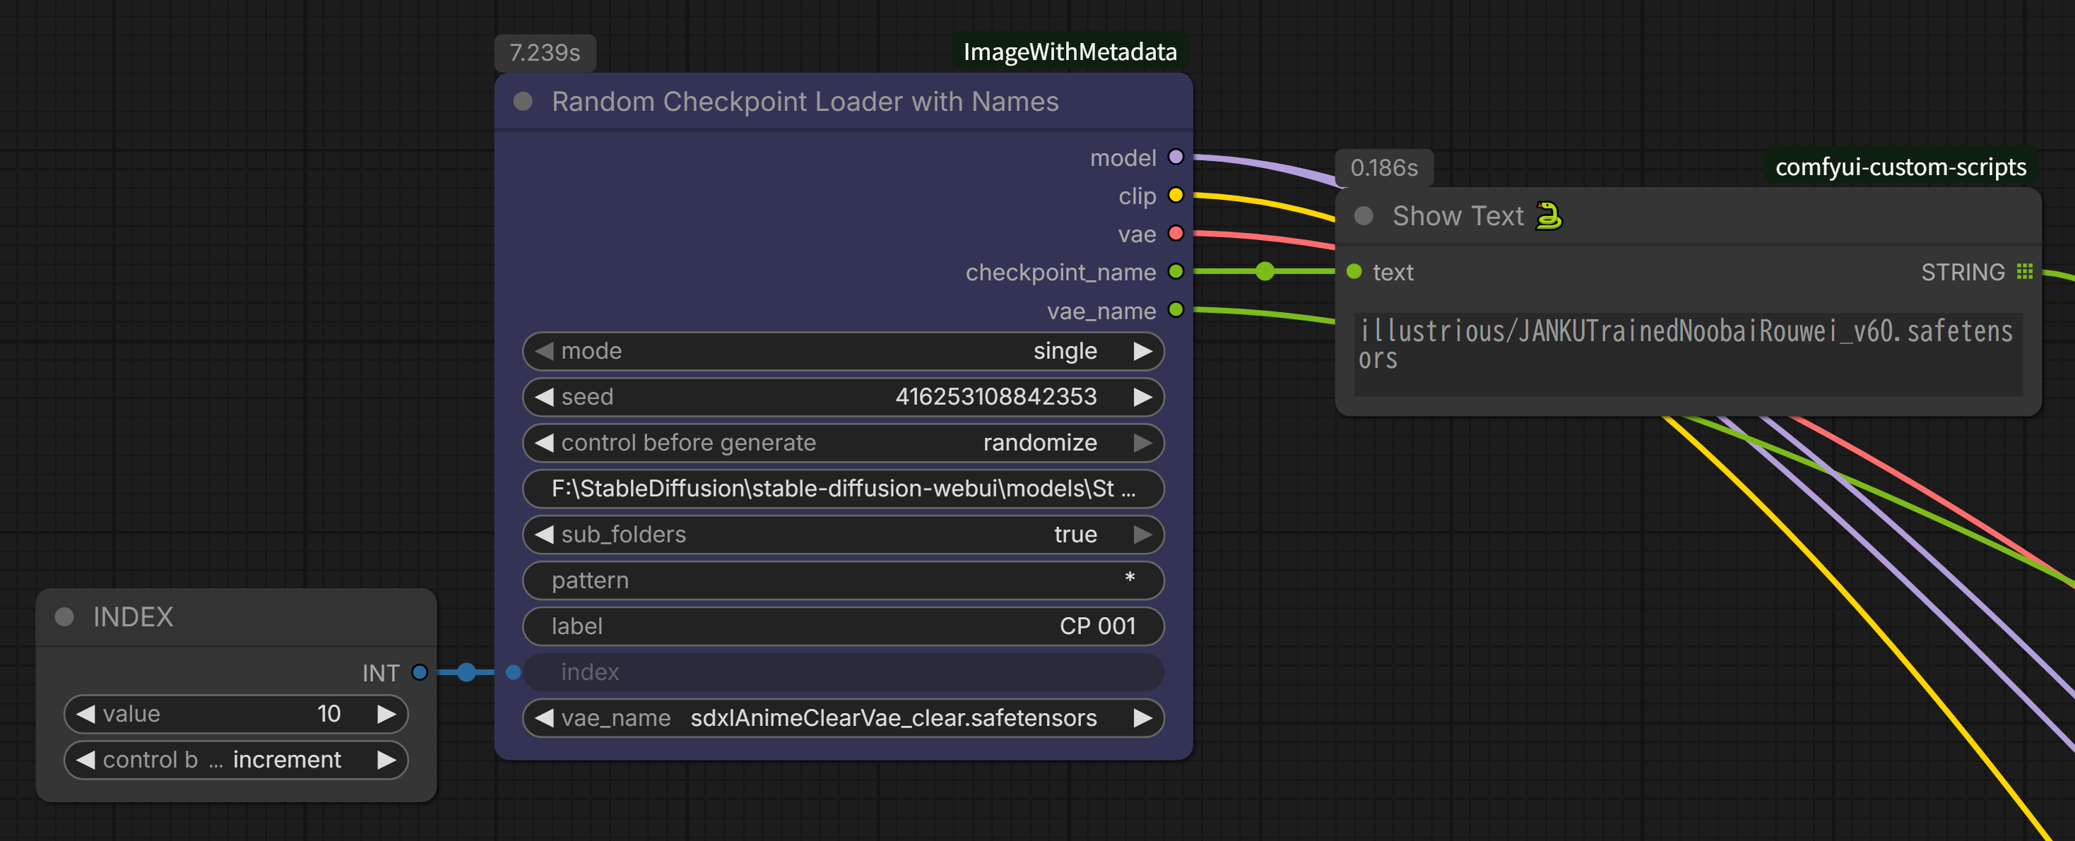Next INDEX control option right arrow

pyautogui.click(x=386, y=760)
